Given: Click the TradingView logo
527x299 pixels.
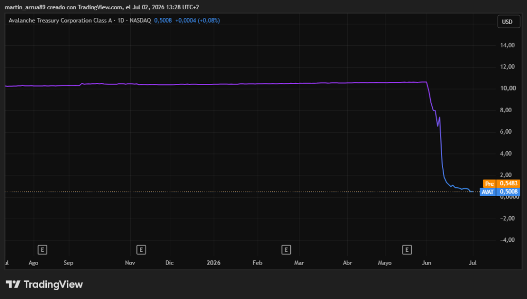Looking at the screenshot, I should 44,285.
